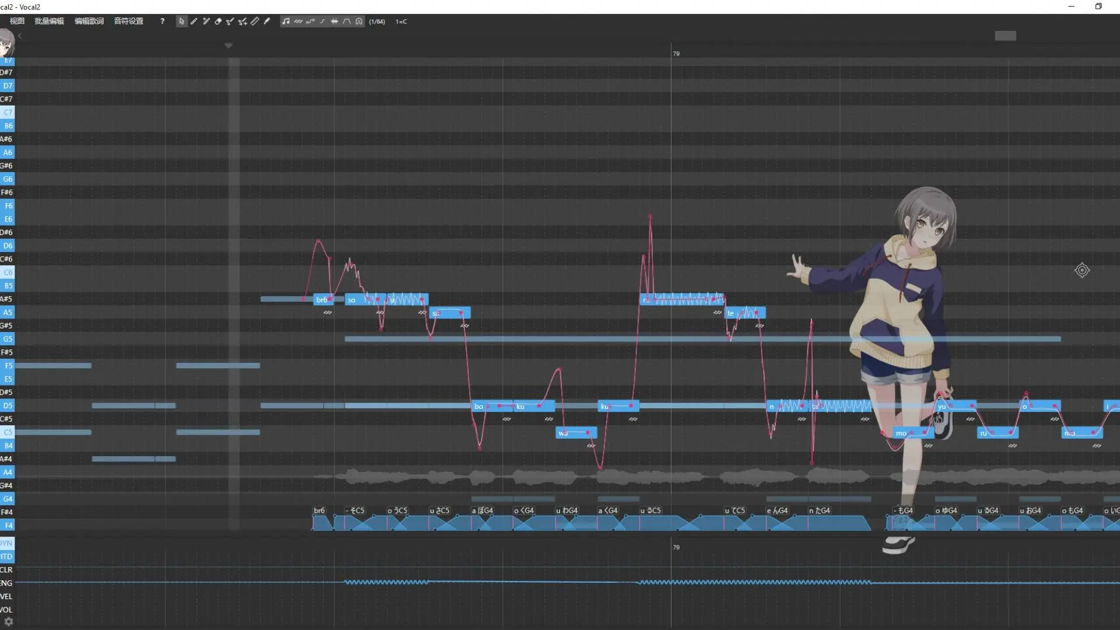This screenshot has height=630, width=1120.
Task: Select the arrow pointer tool
Action: click(x=181, y=22)
